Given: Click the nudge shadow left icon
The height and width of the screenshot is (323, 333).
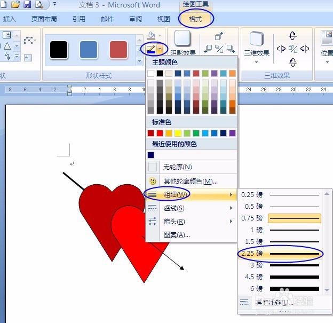Looking at the screenshot, I should coord(208,49).
